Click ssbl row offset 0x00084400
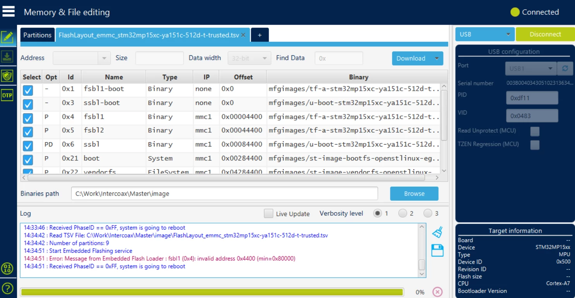This screenshot has width=575, height=298. 242,145
